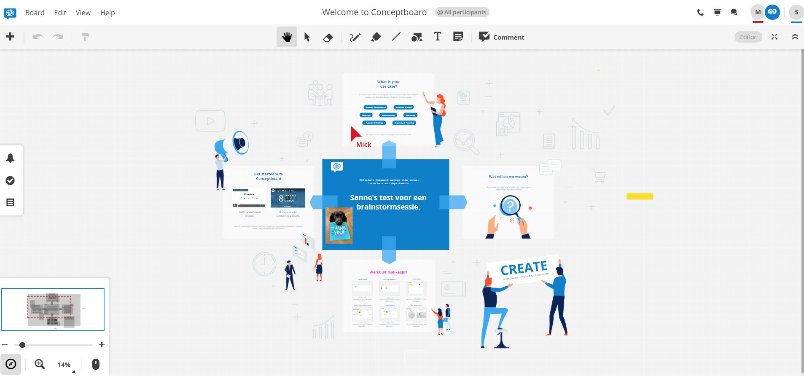Start a phone call with the phone icon

coord(700,13)
